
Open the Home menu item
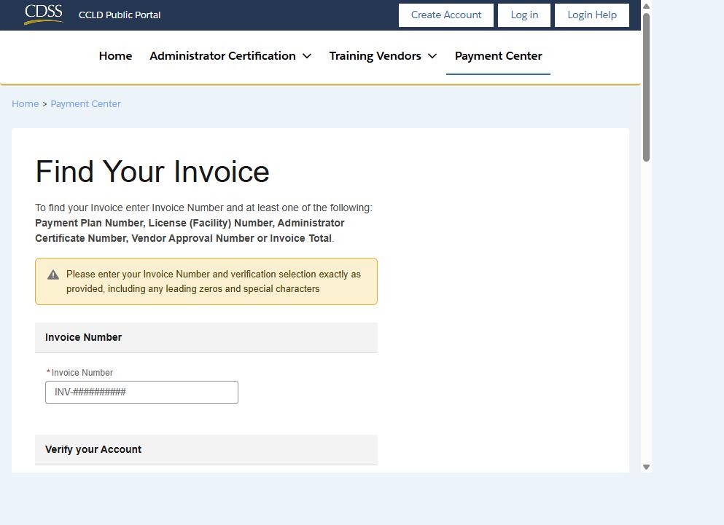coord(115,56)
